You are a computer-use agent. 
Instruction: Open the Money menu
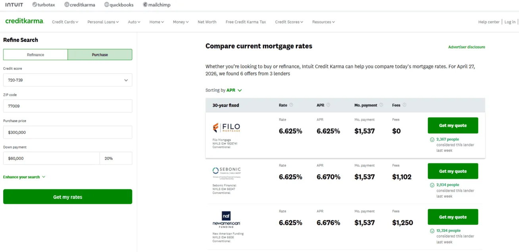[181, 22]
